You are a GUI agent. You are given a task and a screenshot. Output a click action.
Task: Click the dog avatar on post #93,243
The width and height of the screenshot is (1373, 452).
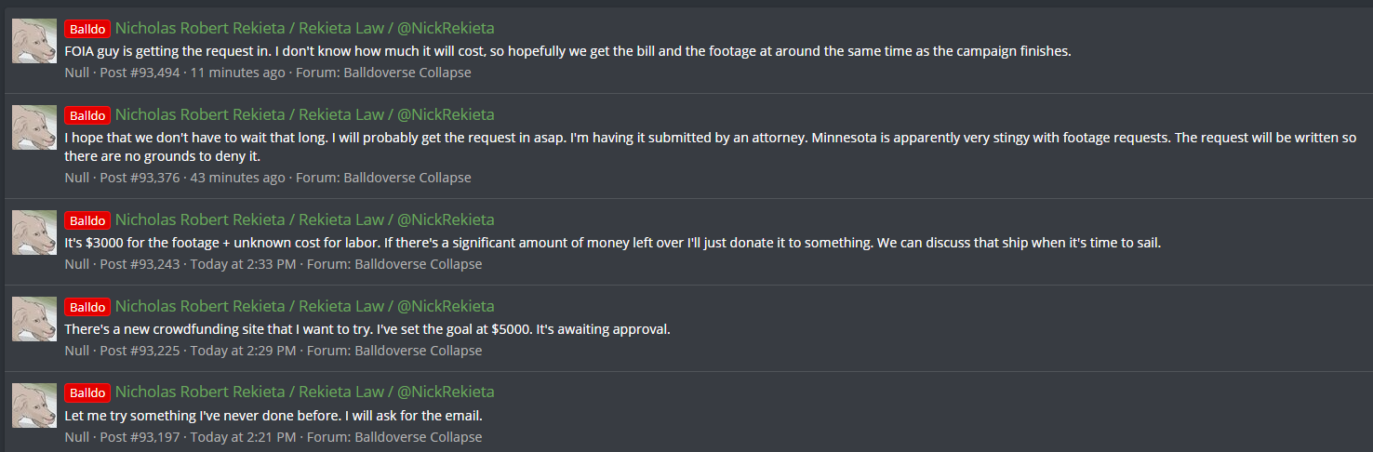tap(33, 233)
